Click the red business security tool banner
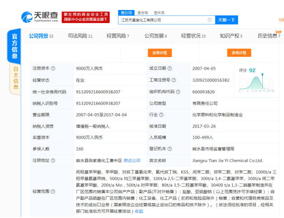This screenshot has width=284, height=218. coord(86,17)
